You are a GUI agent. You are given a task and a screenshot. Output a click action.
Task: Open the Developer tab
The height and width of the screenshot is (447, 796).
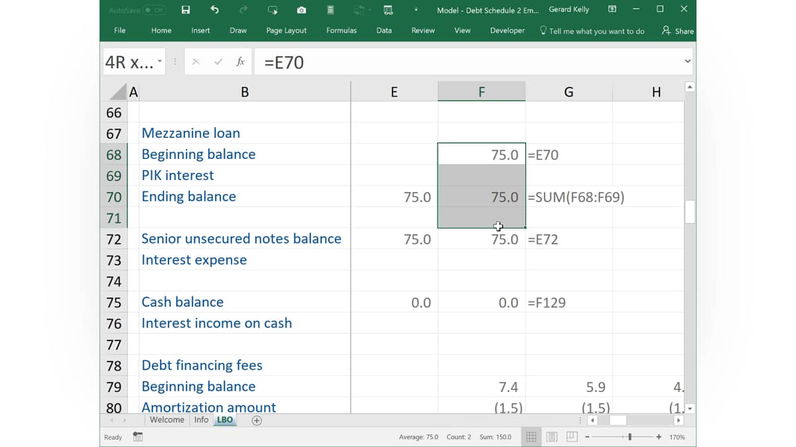507,30
